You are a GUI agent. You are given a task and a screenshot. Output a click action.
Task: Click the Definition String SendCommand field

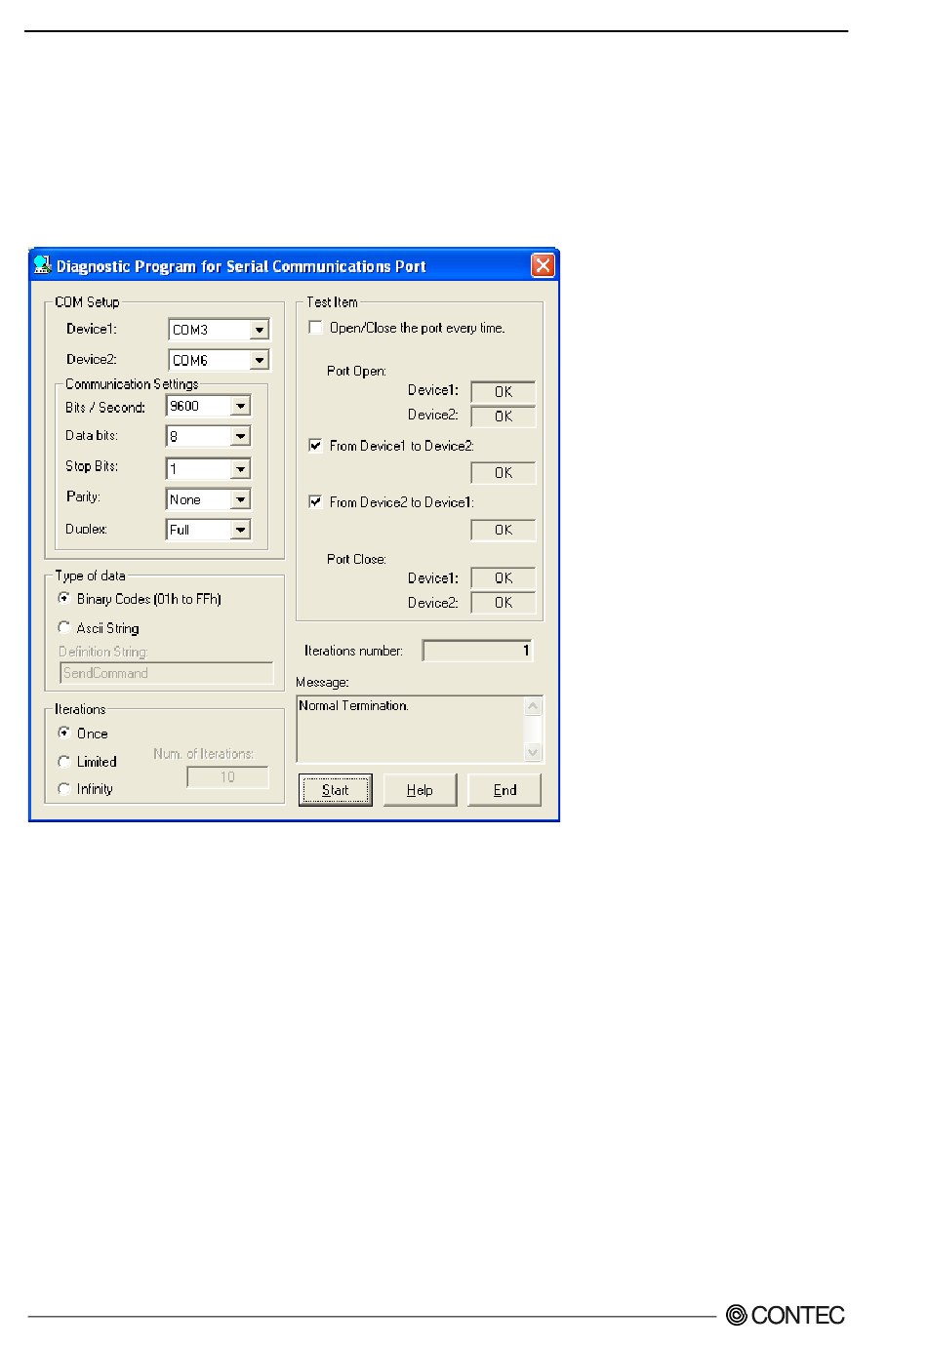pos(167,673)
